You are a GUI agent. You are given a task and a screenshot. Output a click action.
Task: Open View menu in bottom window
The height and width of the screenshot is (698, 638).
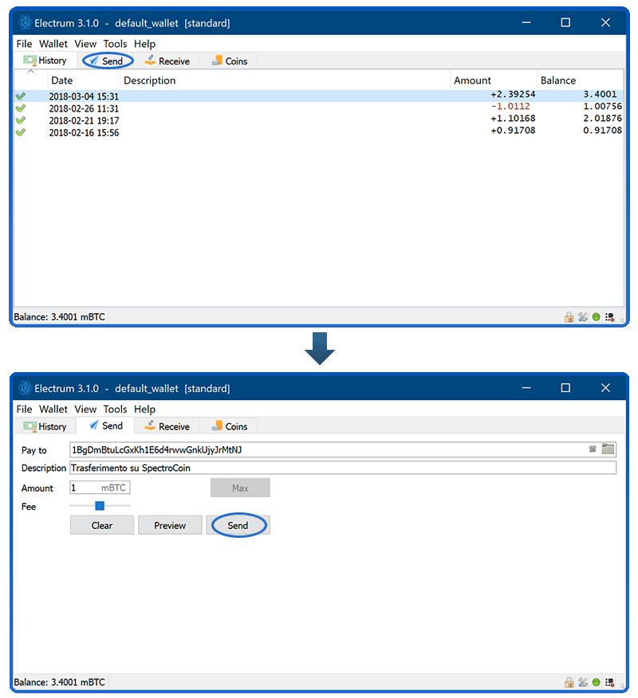click(x=85, y=409)
